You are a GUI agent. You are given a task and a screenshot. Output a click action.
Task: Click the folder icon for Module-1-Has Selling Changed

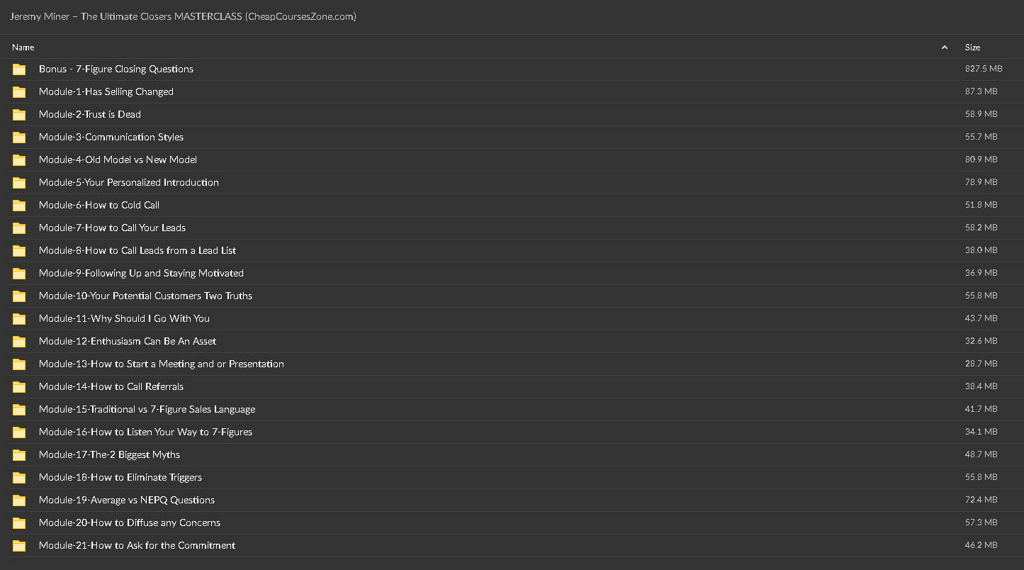point(19,92)
